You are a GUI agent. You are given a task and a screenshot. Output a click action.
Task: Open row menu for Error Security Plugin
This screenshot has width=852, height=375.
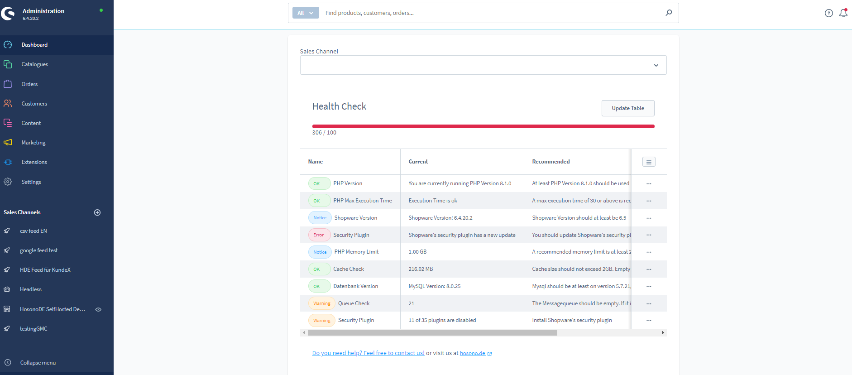[649, 235]
